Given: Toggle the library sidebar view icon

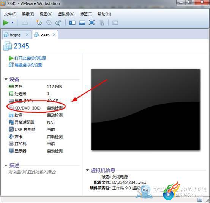Looking at the screenshot, I should click(x=72, y=22).
